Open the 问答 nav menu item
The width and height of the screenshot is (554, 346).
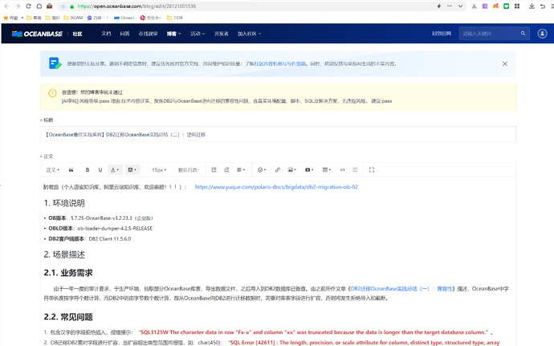pos(124,34)
